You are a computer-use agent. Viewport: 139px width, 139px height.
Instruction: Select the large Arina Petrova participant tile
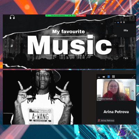[116, 112]
